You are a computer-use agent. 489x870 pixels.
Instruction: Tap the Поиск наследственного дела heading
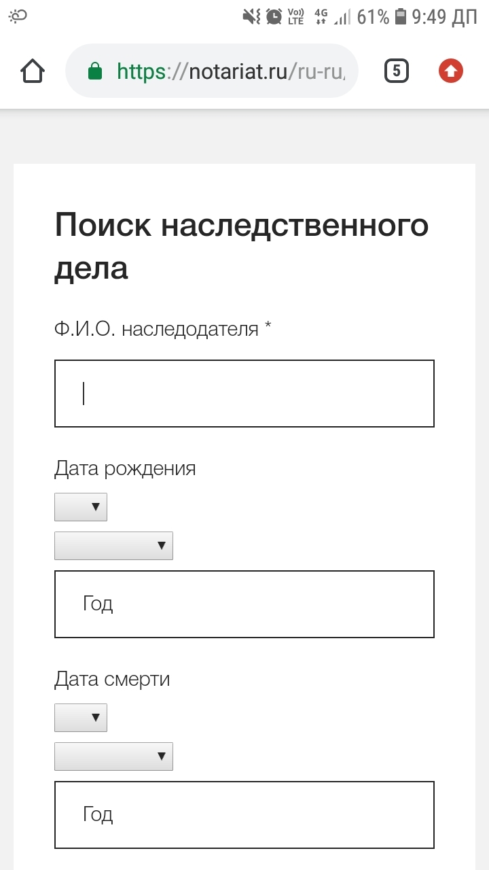pos(241,246)
